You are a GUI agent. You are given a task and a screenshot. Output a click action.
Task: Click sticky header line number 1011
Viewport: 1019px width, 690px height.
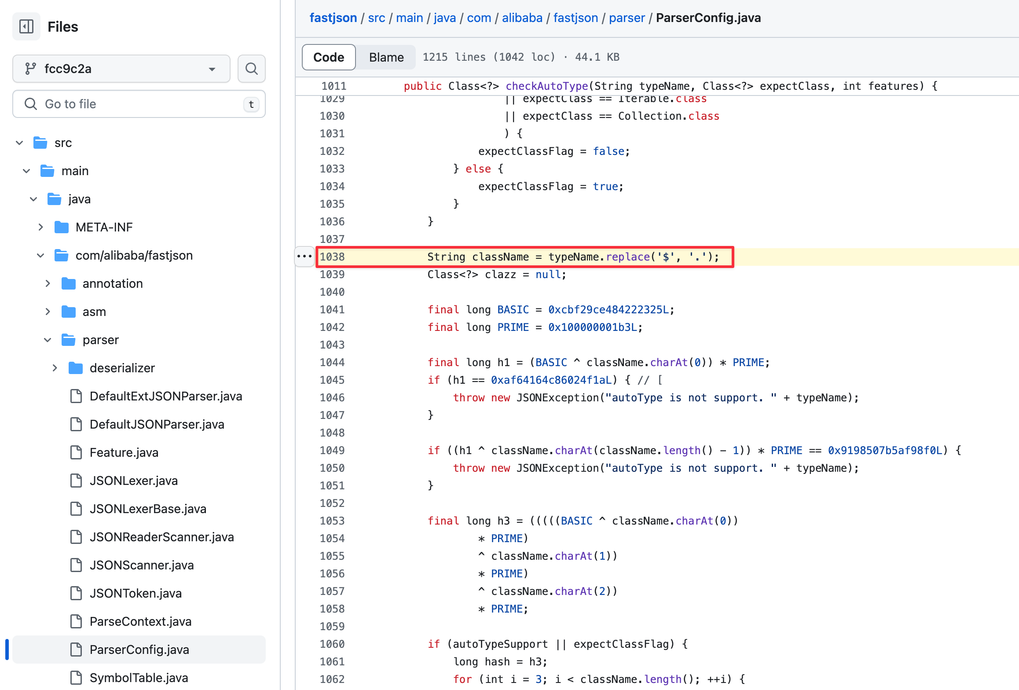point(334,86)
